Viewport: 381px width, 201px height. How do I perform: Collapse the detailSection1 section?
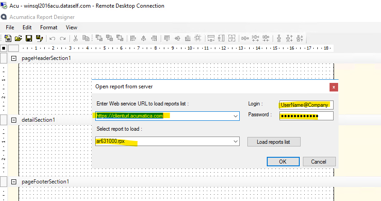(14, 120)
